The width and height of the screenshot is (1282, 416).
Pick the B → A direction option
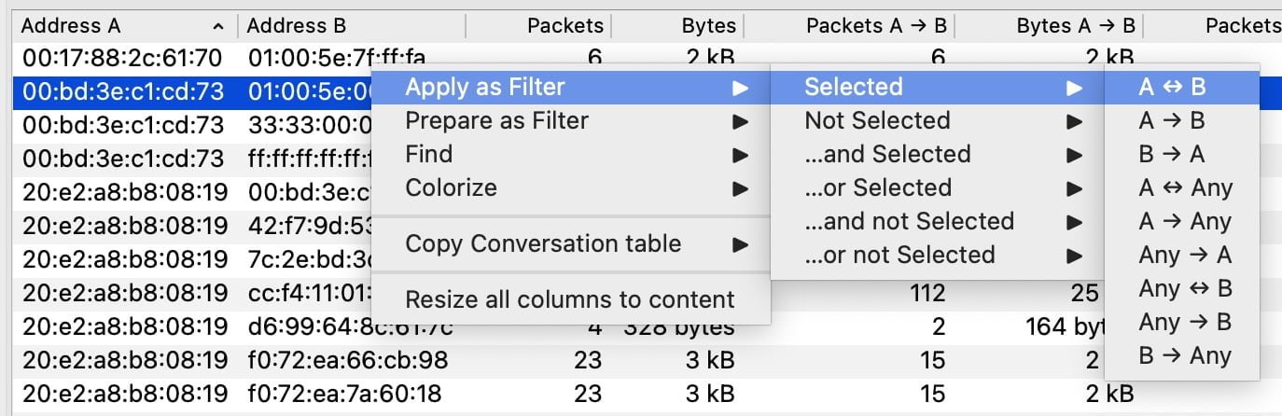[x=1172, y=154]
